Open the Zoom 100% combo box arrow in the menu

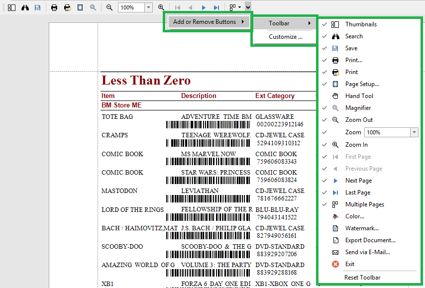pos(414,132)
